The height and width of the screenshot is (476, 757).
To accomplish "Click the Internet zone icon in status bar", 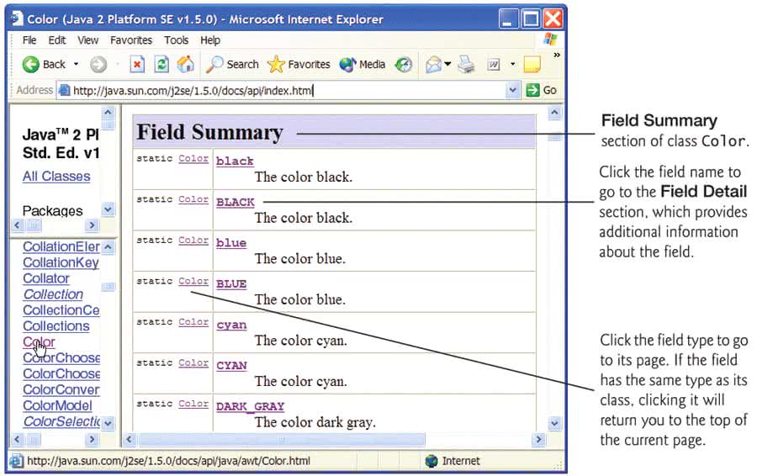I will (x=431, y=461).
